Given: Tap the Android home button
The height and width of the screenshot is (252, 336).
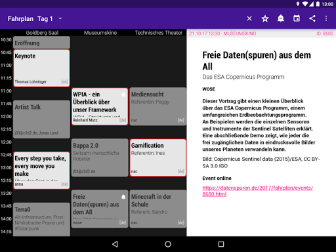Looking at the screenshot, I should (x=168, y=244).
